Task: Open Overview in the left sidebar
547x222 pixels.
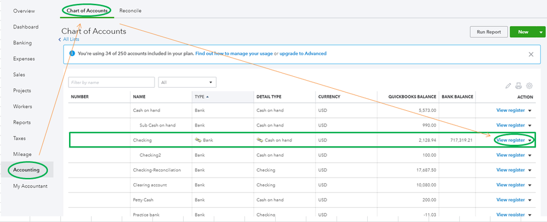Action: click(24, 11)
